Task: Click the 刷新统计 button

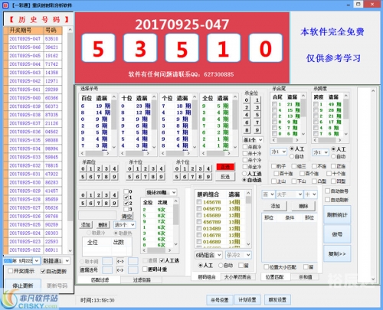Action: [x=337, y=215]
